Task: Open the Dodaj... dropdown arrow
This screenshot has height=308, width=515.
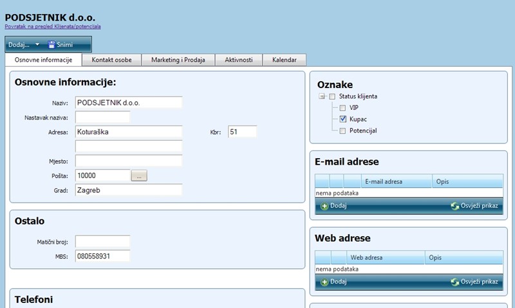Action: 37,44
